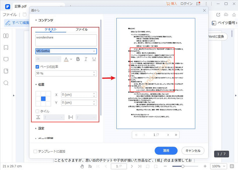Click the Bold formatting icon
Image resolution: width=238 pixels, height=170 pixels.
78,59
